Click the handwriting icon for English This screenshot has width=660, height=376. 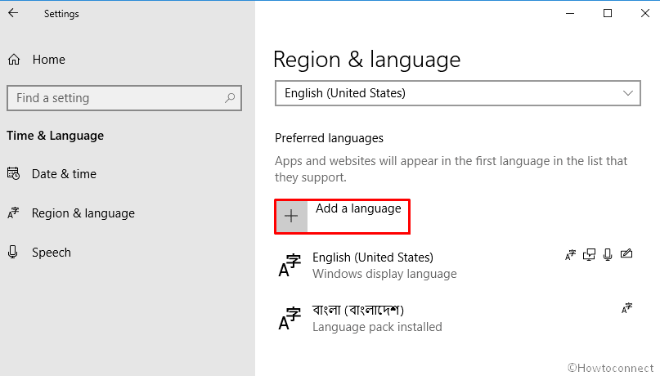point(626,253)
